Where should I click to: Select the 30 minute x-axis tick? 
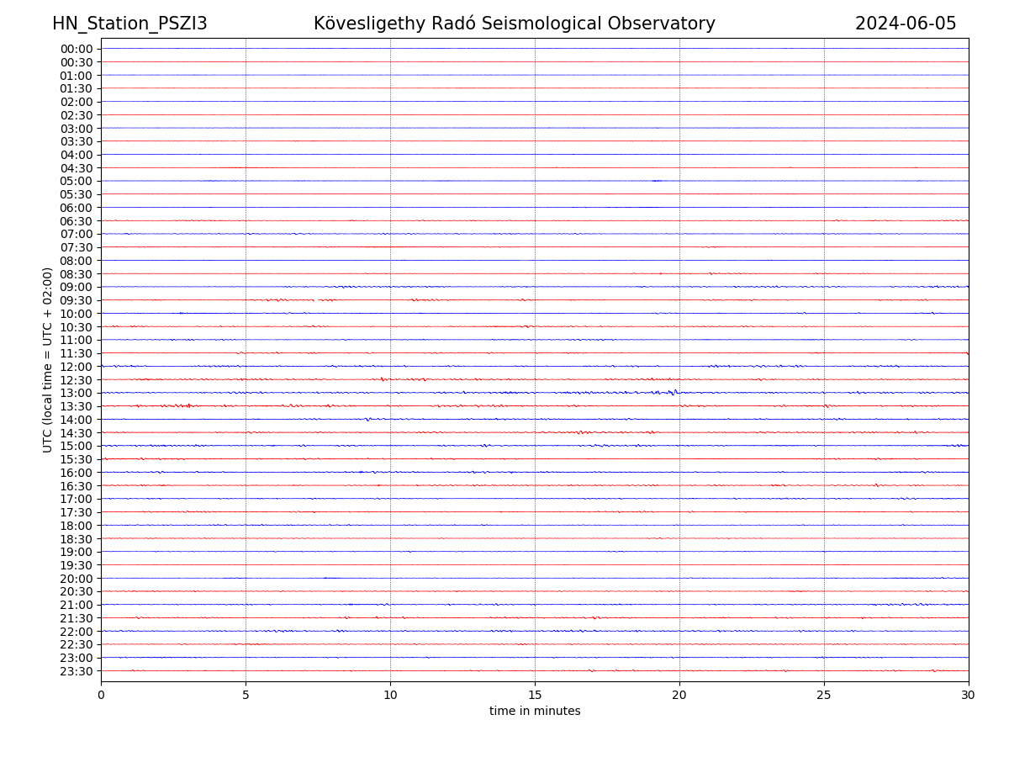pos(969,695)
